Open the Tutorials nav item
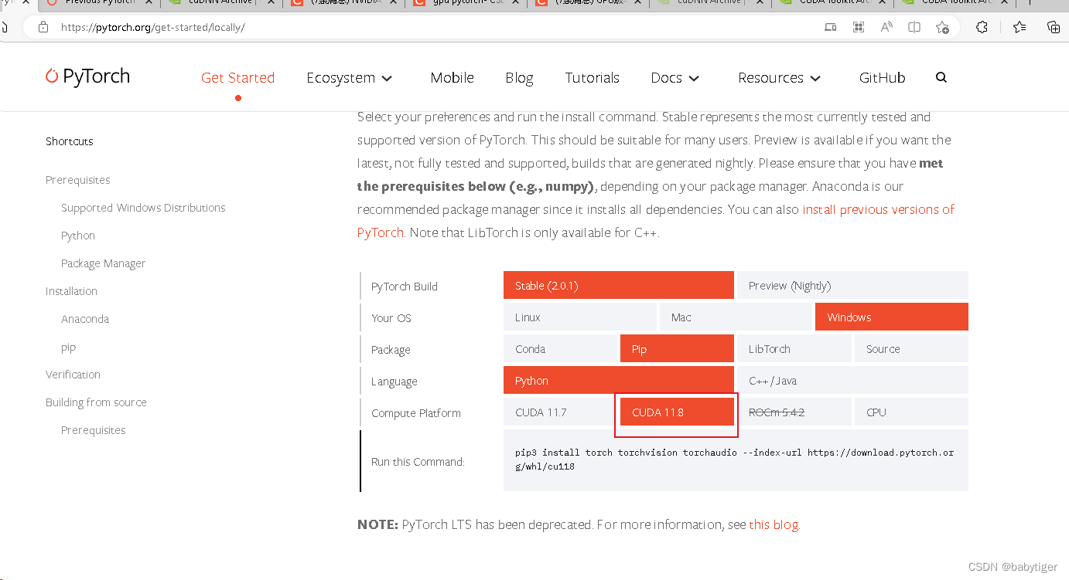This screenshot has height=580, width=1069. [x=592, y=77]
